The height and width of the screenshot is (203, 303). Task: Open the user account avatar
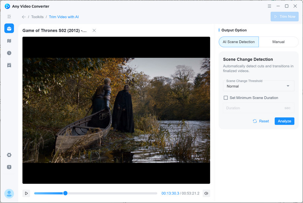pos(9,194)
